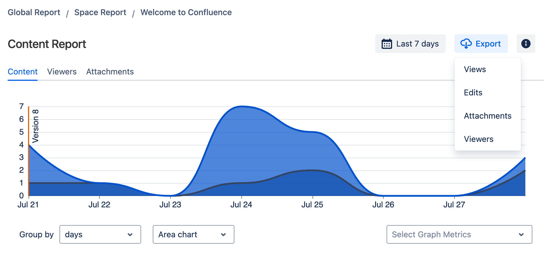Click the calendar icon beside Last 7 days
Viewport: 551px width, 253px height.
(387, 44)
